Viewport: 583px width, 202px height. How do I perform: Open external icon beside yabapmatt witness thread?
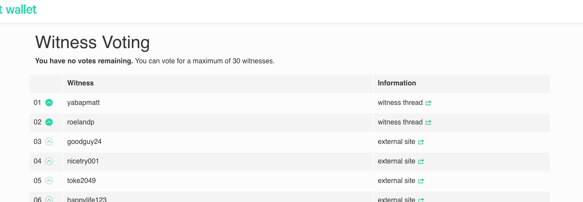(428, 103)
